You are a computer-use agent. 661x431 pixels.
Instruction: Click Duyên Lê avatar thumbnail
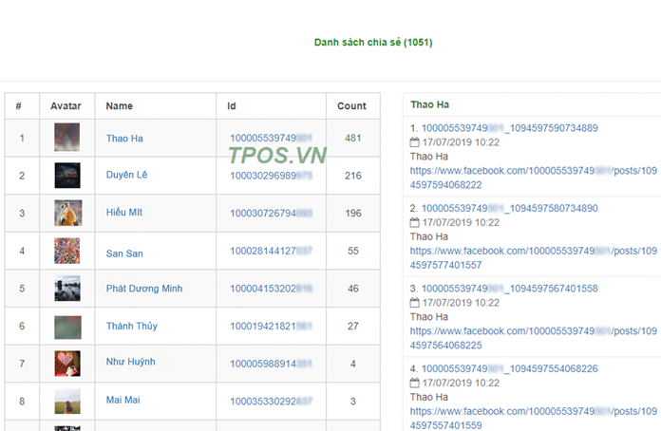click(67, 176)
